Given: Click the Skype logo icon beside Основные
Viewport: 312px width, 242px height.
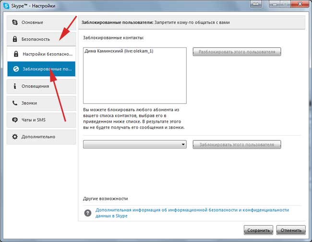Looking at the screenshot, I should pyautogui.click(x=15, y=23).
